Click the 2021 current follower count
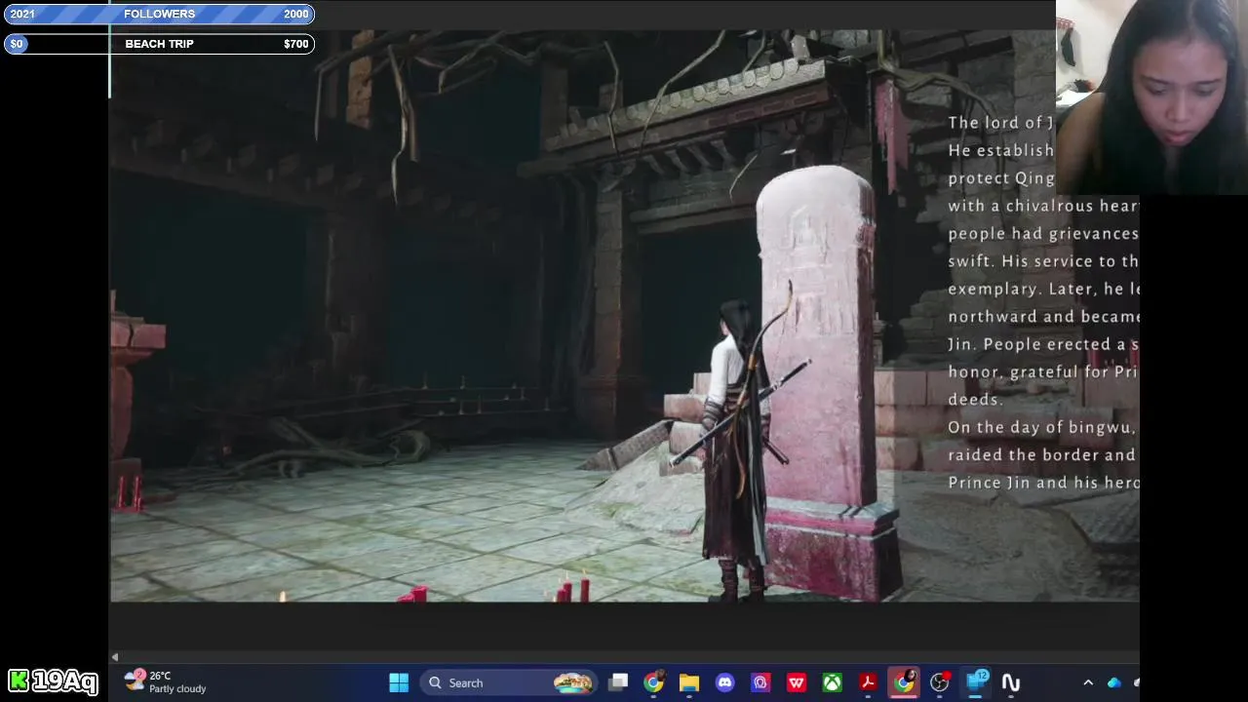Image resolution: width=1248 pixels, height=702 pixels. coord(22,14)
